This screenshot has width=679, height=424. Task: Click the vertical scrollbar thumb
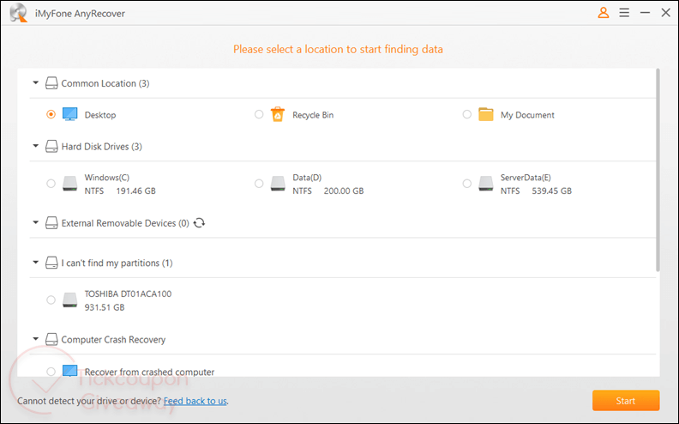click(x=658, y=170)
